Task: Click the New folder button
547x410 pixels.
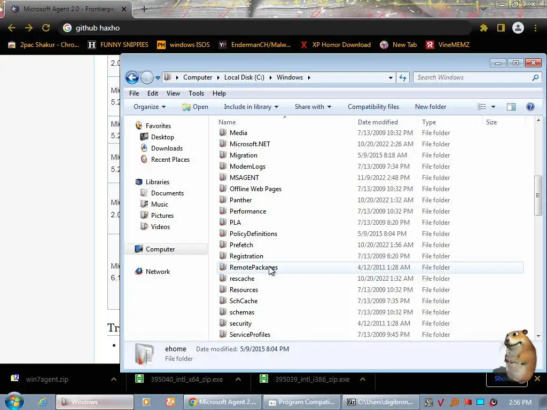Action: tap(431, 107)
